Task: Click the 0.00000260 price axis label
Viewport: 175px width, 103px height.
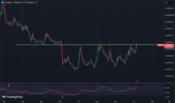Action: click(x=169, y=63)
